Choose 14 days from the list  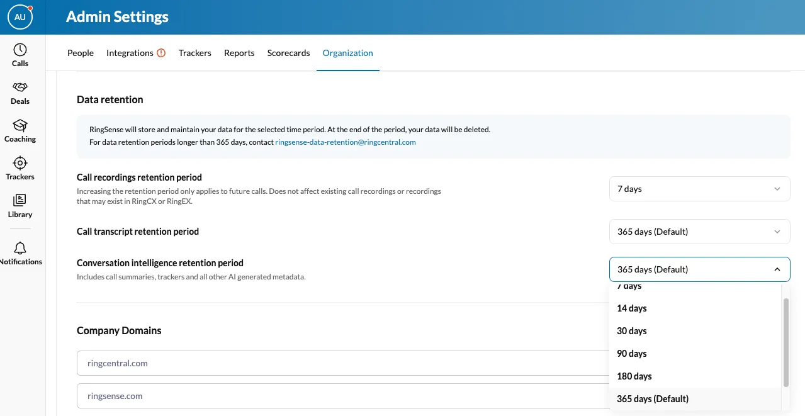click(x=632, y=308)
